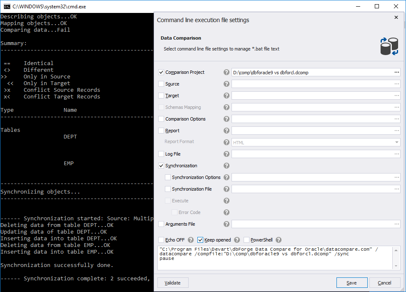Uncheck the Synchronization checkbox
Viewport: 406px width, 292px height.
(161, 166)
